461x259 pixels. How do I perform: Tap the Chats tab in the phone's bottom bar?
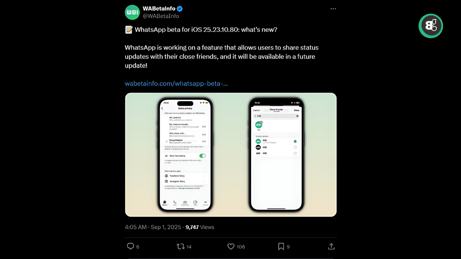pyautogui.click(x=195, y=203)
